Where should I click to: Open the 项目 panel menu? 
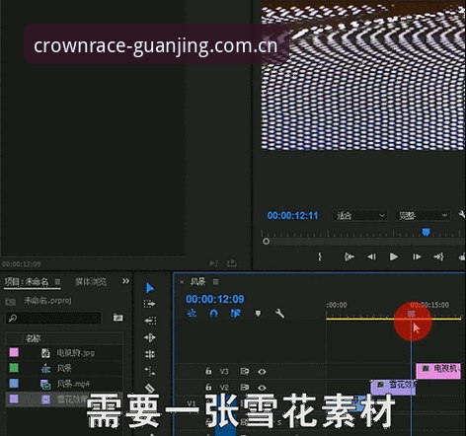57,282
